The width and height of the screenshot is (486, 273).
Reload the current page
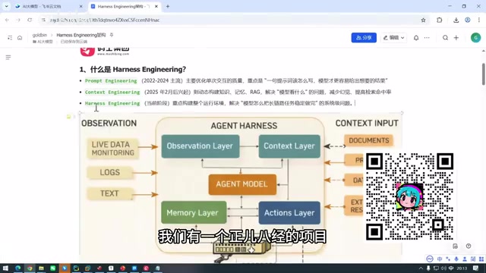click(30, 20)
